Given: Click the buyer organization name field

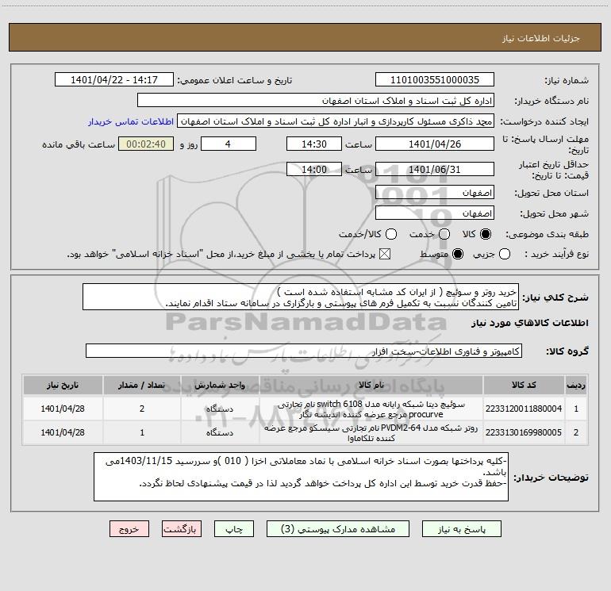Looking at the screenshot, I should click(316, 100).
